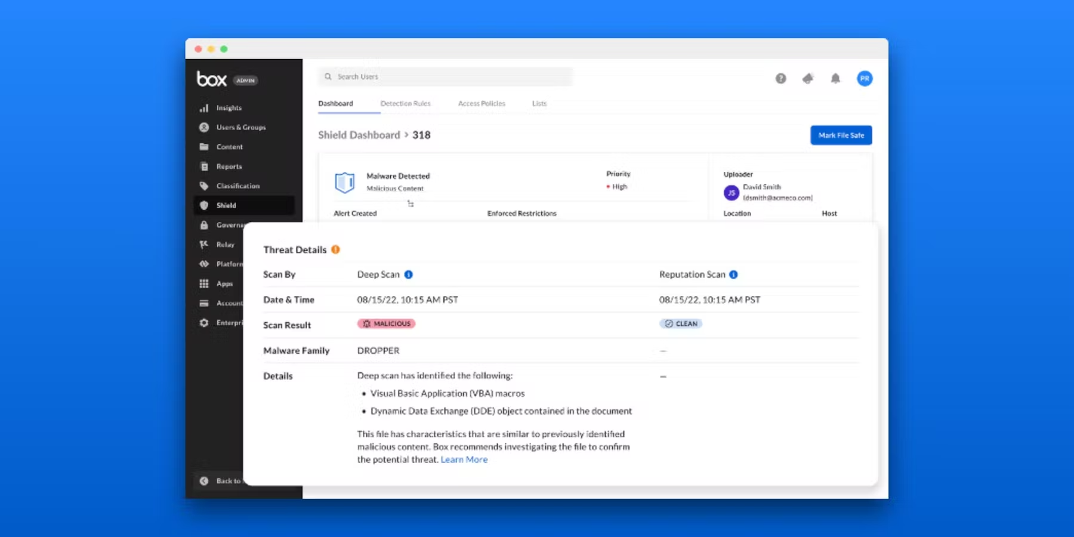Click the announcements megaphone icon

coord(808,78)
